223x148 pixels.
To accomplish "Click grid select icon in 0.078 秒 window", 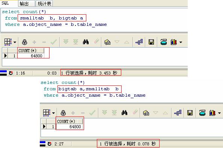I will [47, 113].
